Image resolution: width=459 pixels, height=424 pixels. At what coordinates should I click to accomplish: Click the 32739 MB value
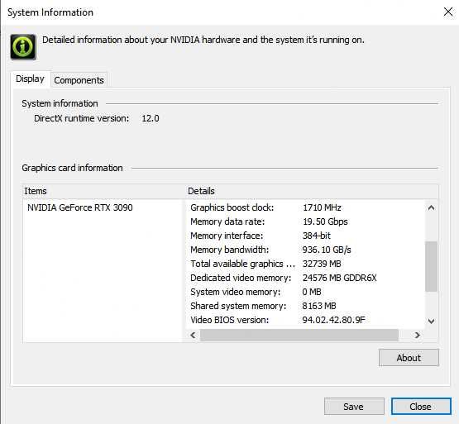pos(322,264)
